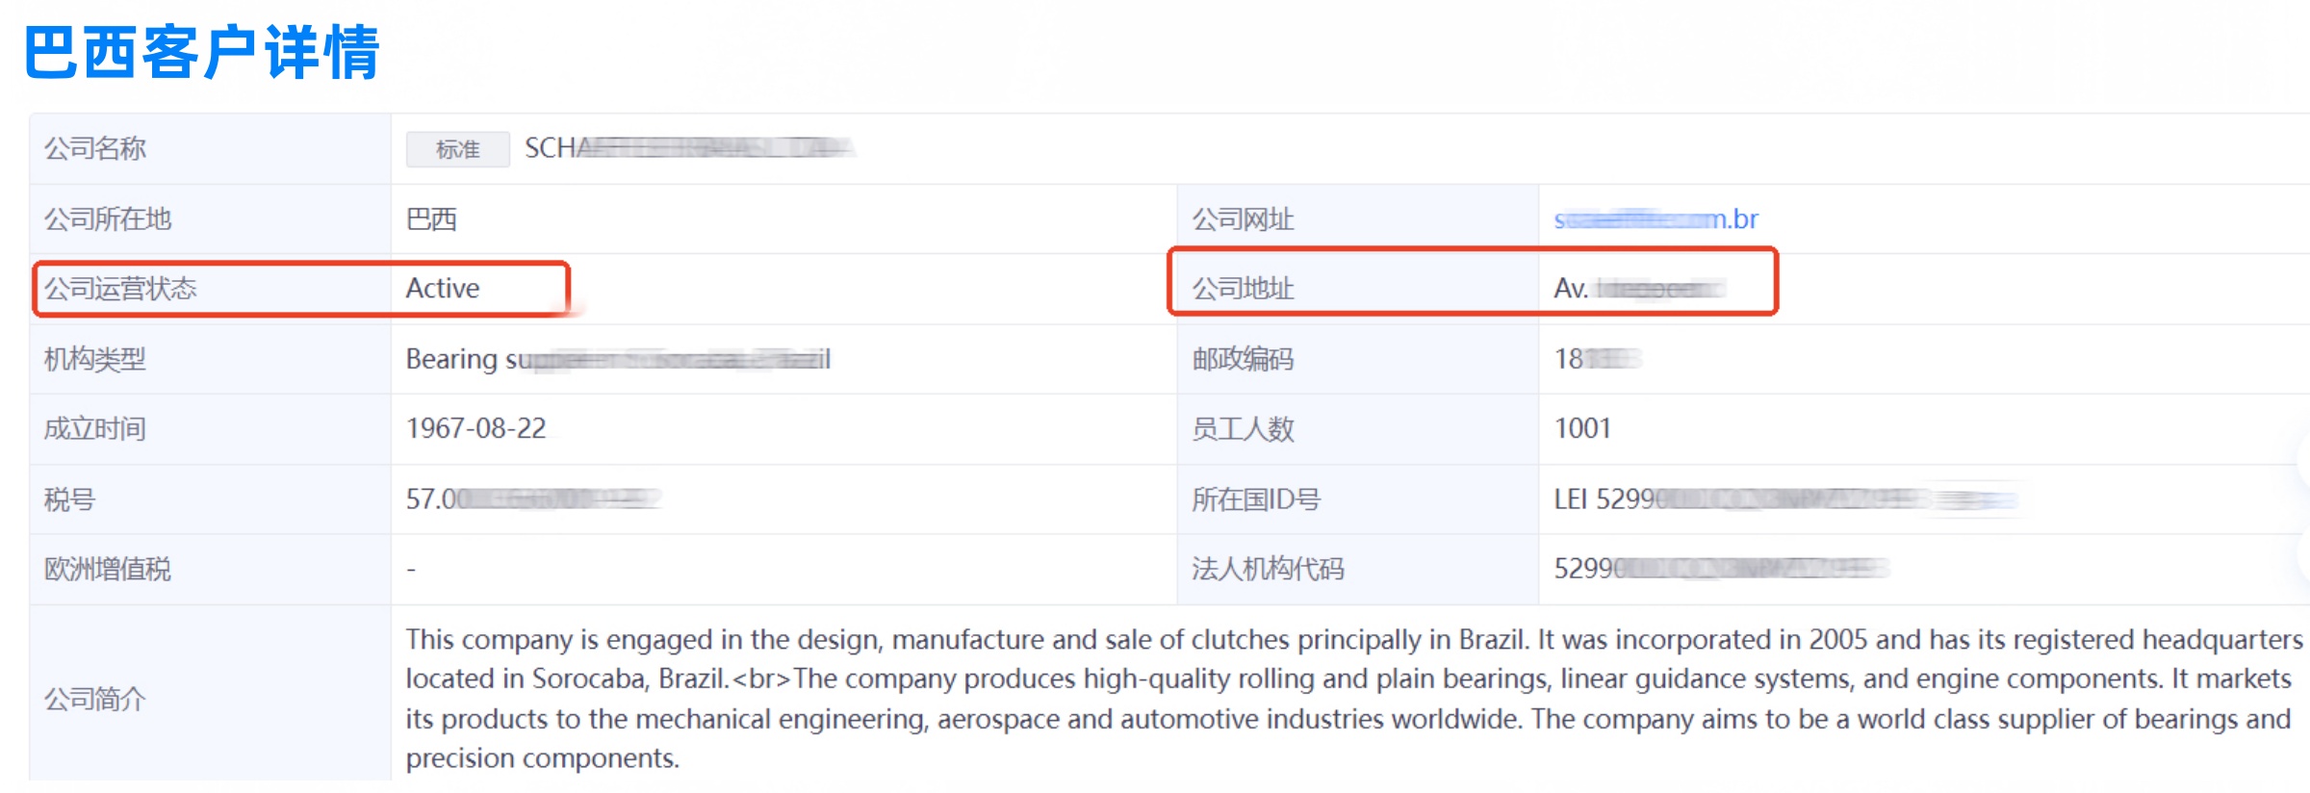Image resolution: width=2310 pixels, height=793 pixels.
Task: Select the 公司运营状态 label cell
Action: [x=120, y=288]
